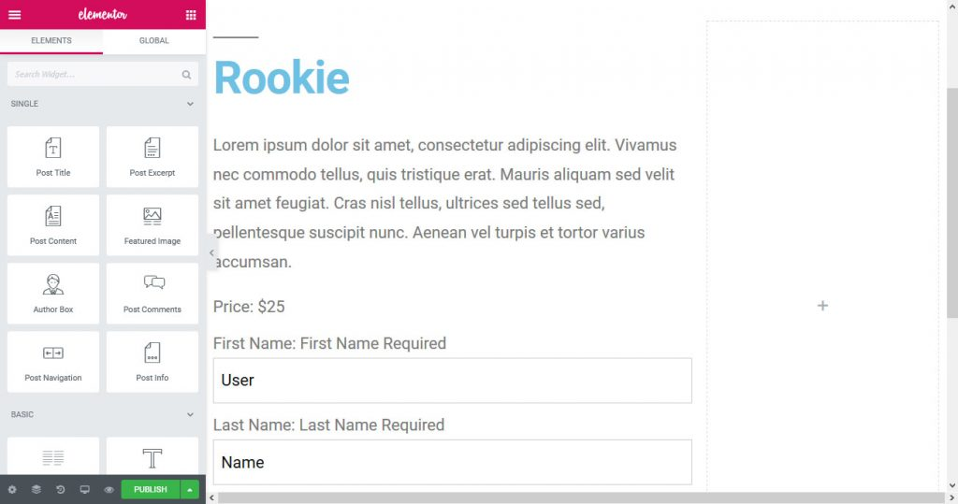Image resolution: width=958 pixels, height=504 pixels.
Task: Open the Navigator layers icon
Action: 36,489
